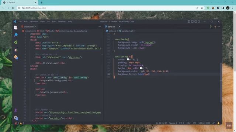Open the Help menu
The image size is (236, 132).
70,22
